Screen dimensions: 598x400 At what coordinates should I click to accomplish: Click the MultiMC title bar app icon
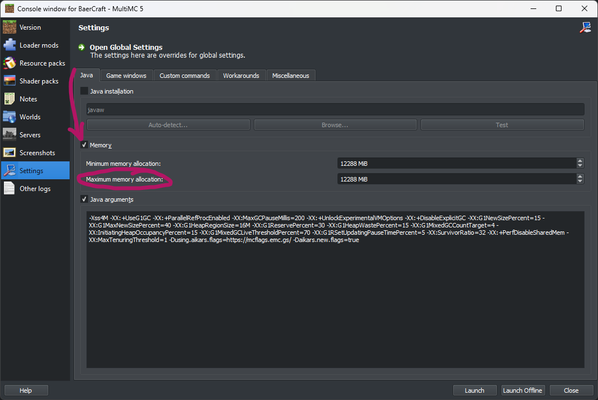9,8
